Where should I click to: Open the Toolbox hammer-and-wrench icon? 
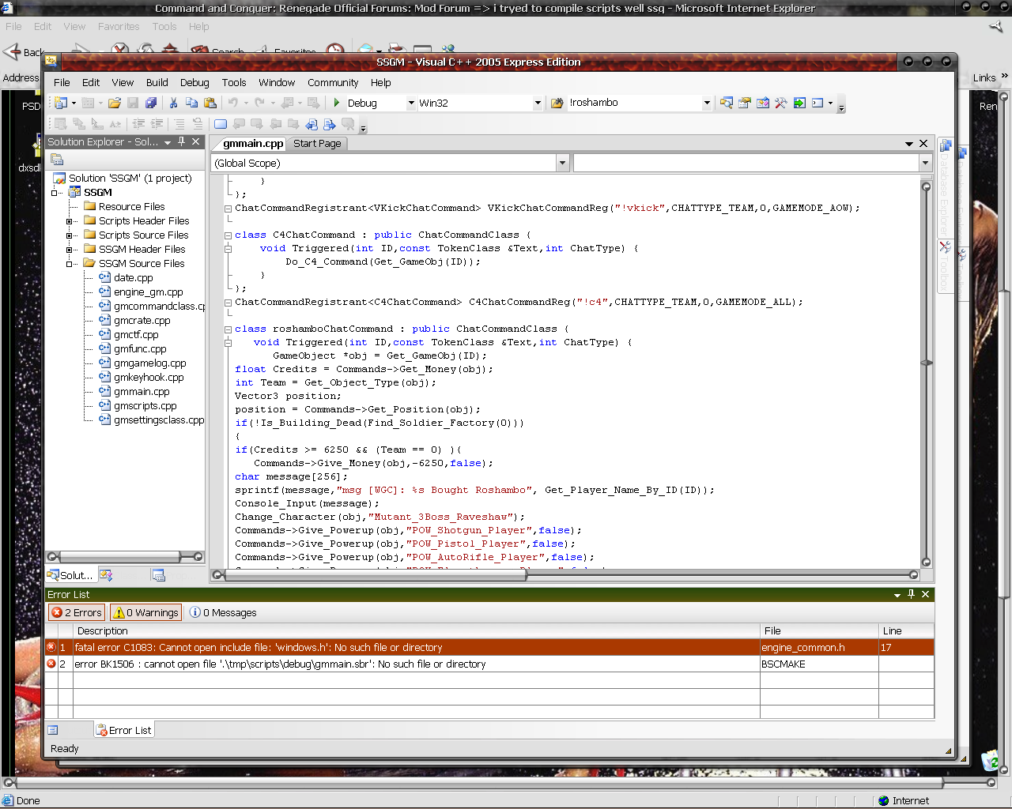point(781,103)
